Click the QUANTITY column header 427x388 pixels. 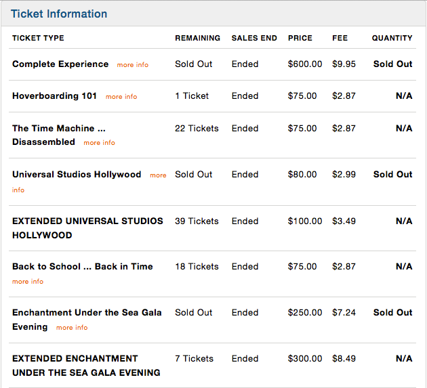pos(392,38)
